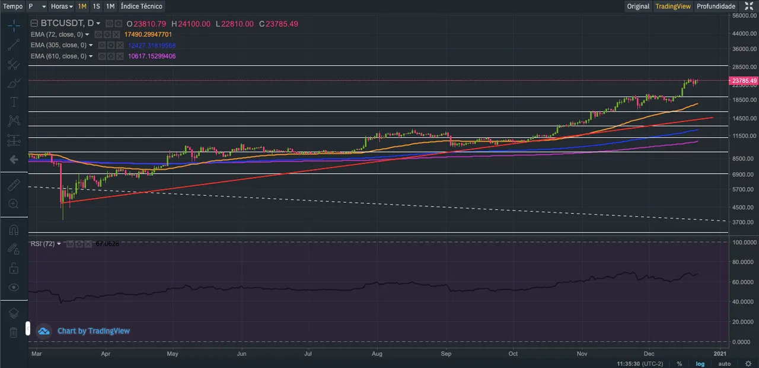This screenshot has width=759, height=368.
Task: Hide the EMA 72 indicator
Action: click(x=99, y=35)
